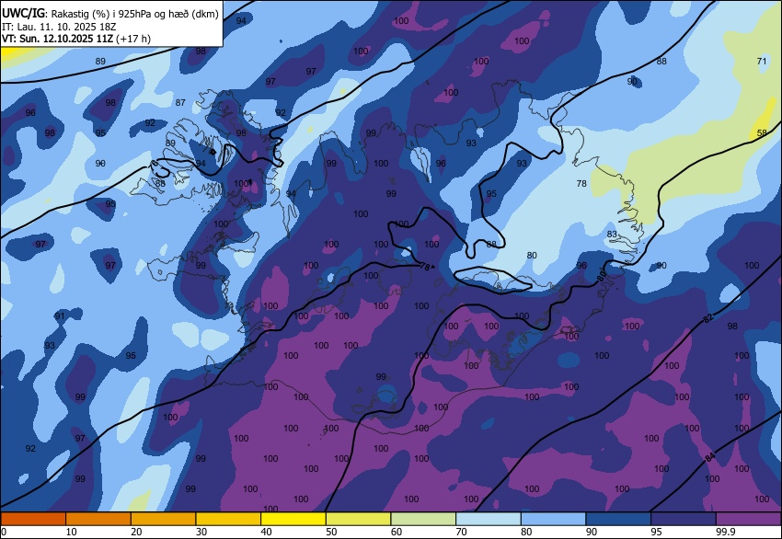Pick the 50–60 pale yellow legend swatch

(358, 519)
